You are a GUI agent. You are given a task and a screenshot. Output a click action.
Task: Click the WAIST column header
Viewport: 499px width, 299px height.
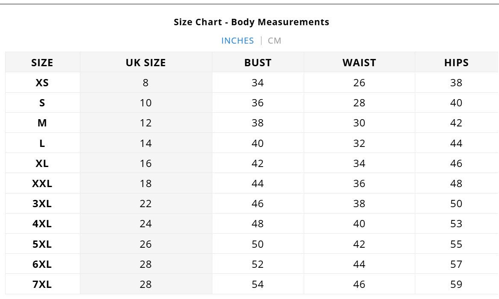click(x=359, y=62)
